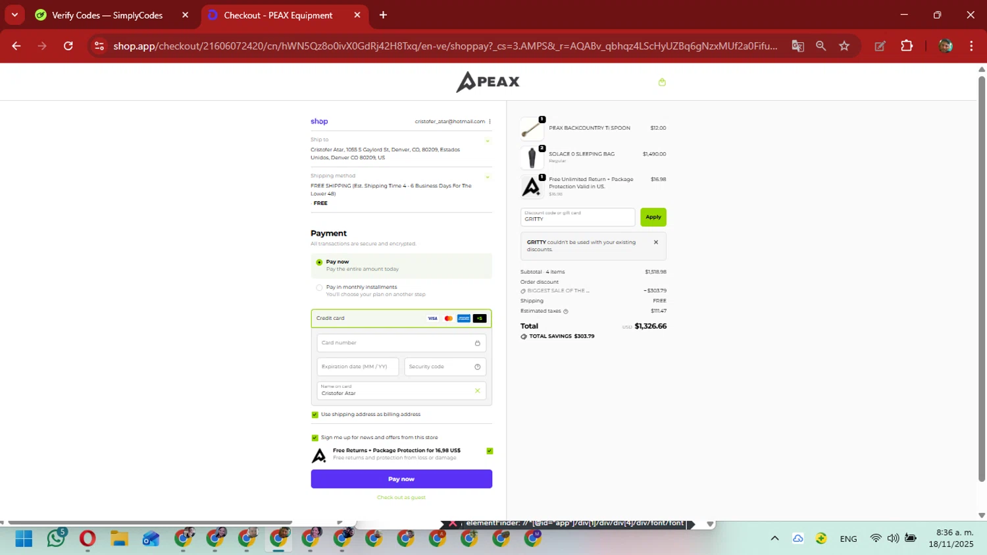Click the Discount code or gift card field
Screen dimensions: 987x555
click(578, 217)
